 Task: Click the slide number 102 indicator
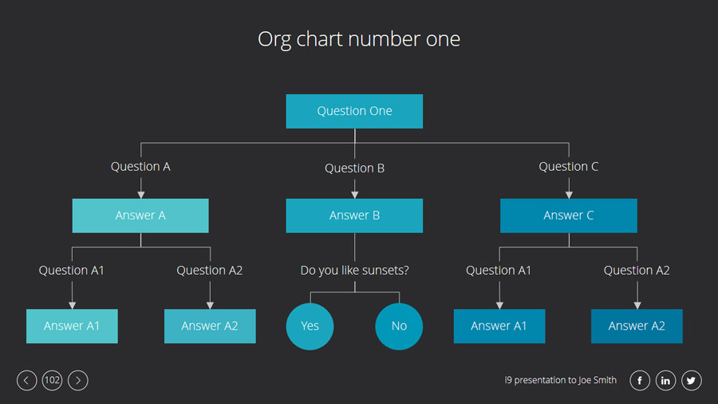53,380
